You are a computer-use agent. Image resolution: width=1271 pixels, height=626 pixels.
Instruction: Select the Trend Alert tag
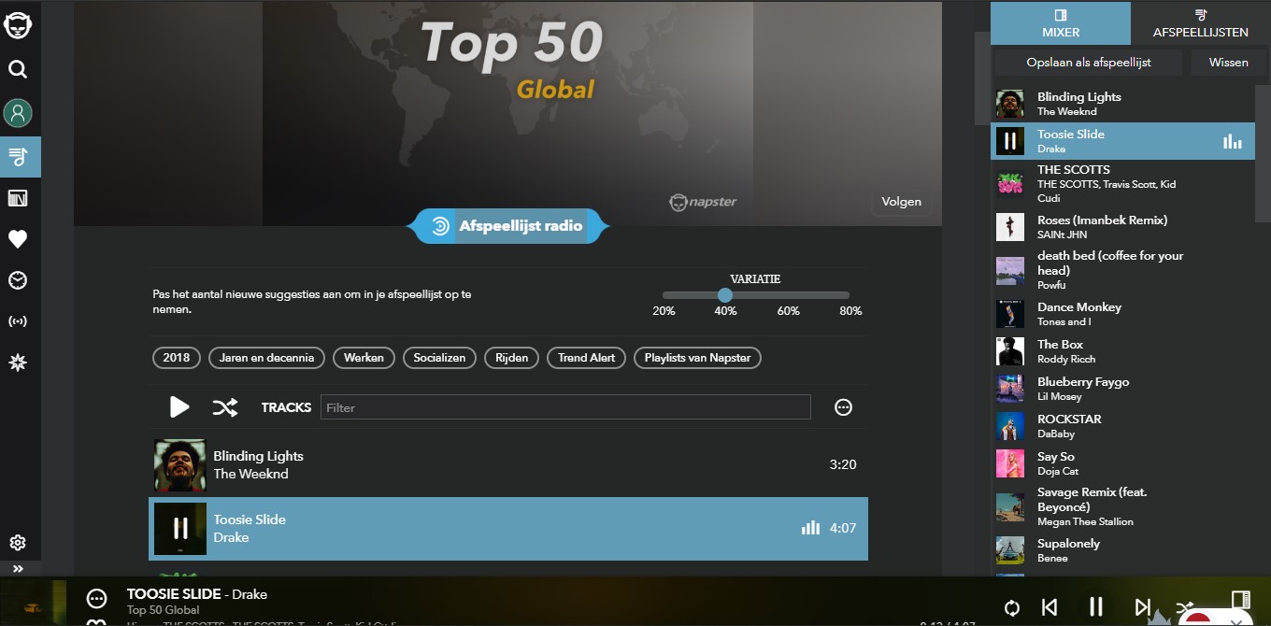pyautogui.click(x=586, y=358)
